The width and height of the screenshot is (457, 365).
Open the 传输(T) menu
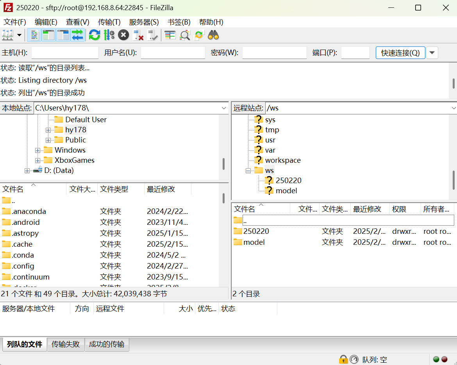coord(109,22)
